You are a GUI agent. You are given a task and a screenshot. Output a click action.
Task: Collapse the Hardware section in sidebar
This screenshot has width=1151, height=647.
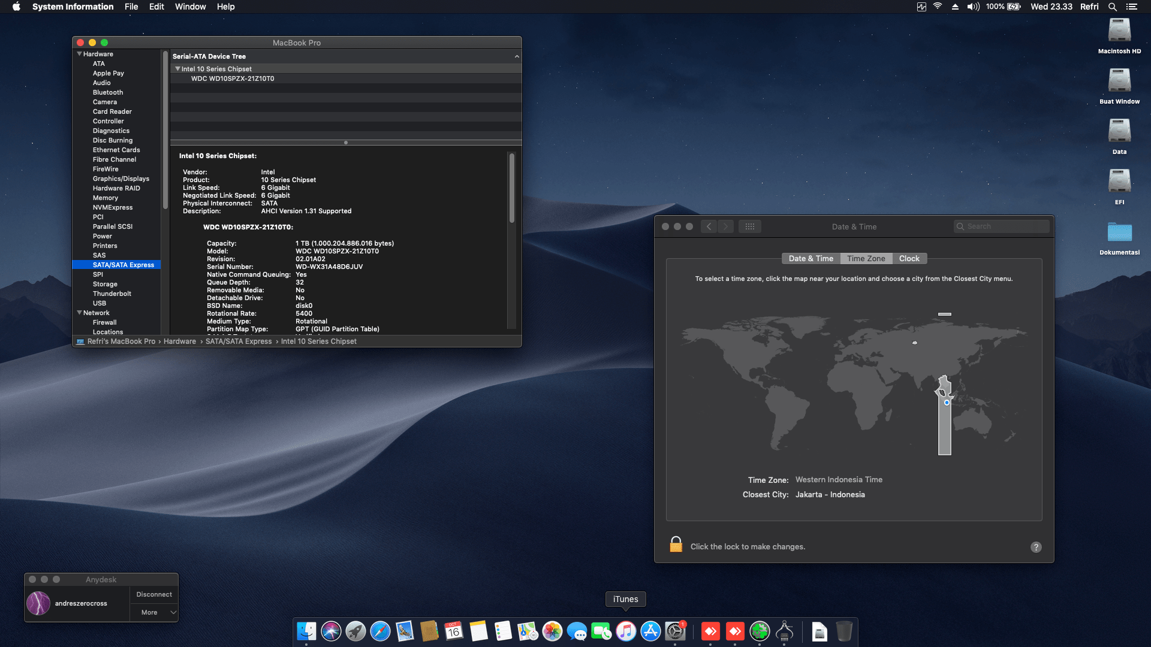[x=79, y=54]
